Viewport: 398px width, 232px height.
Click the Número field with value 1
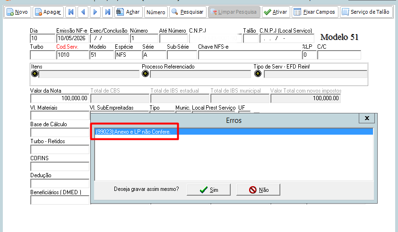(144, 38)
